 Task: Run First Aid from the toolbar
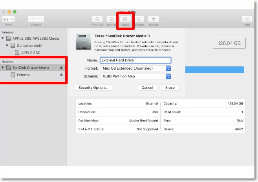click(x=97, y=19)
